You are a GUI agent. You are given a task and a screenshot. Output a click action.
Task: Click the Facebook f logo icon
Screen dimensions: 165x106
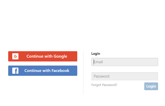point(15,71)
